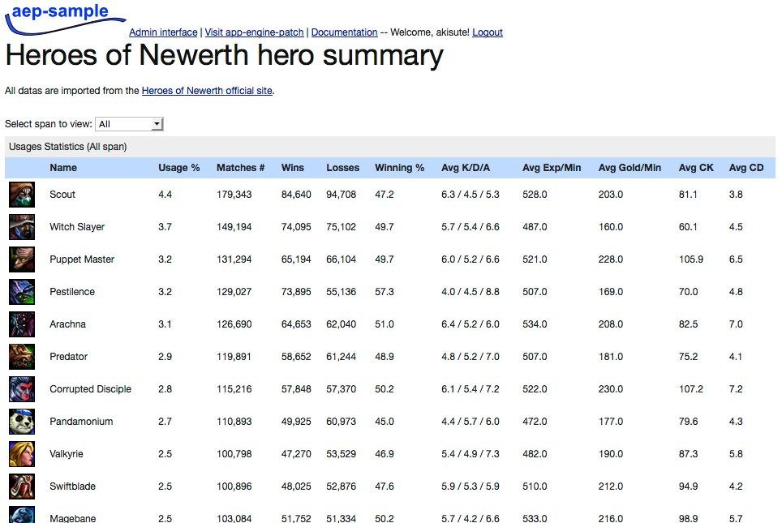This screenshot has width=782, height=523.
Task: Click the Winning % column header
Action: pos(399,168)
